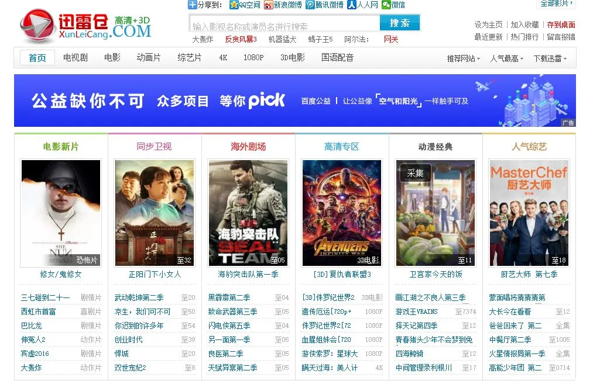This screenshot has height=381, width=600.
Task: Expand the 下载迅雷 dropdown
Action: point(550,58)
